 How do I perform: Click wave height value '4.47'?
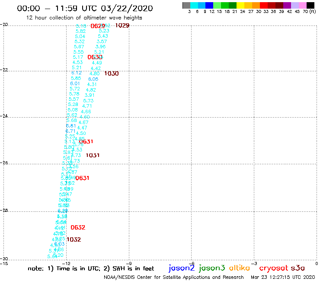[82, 128]
